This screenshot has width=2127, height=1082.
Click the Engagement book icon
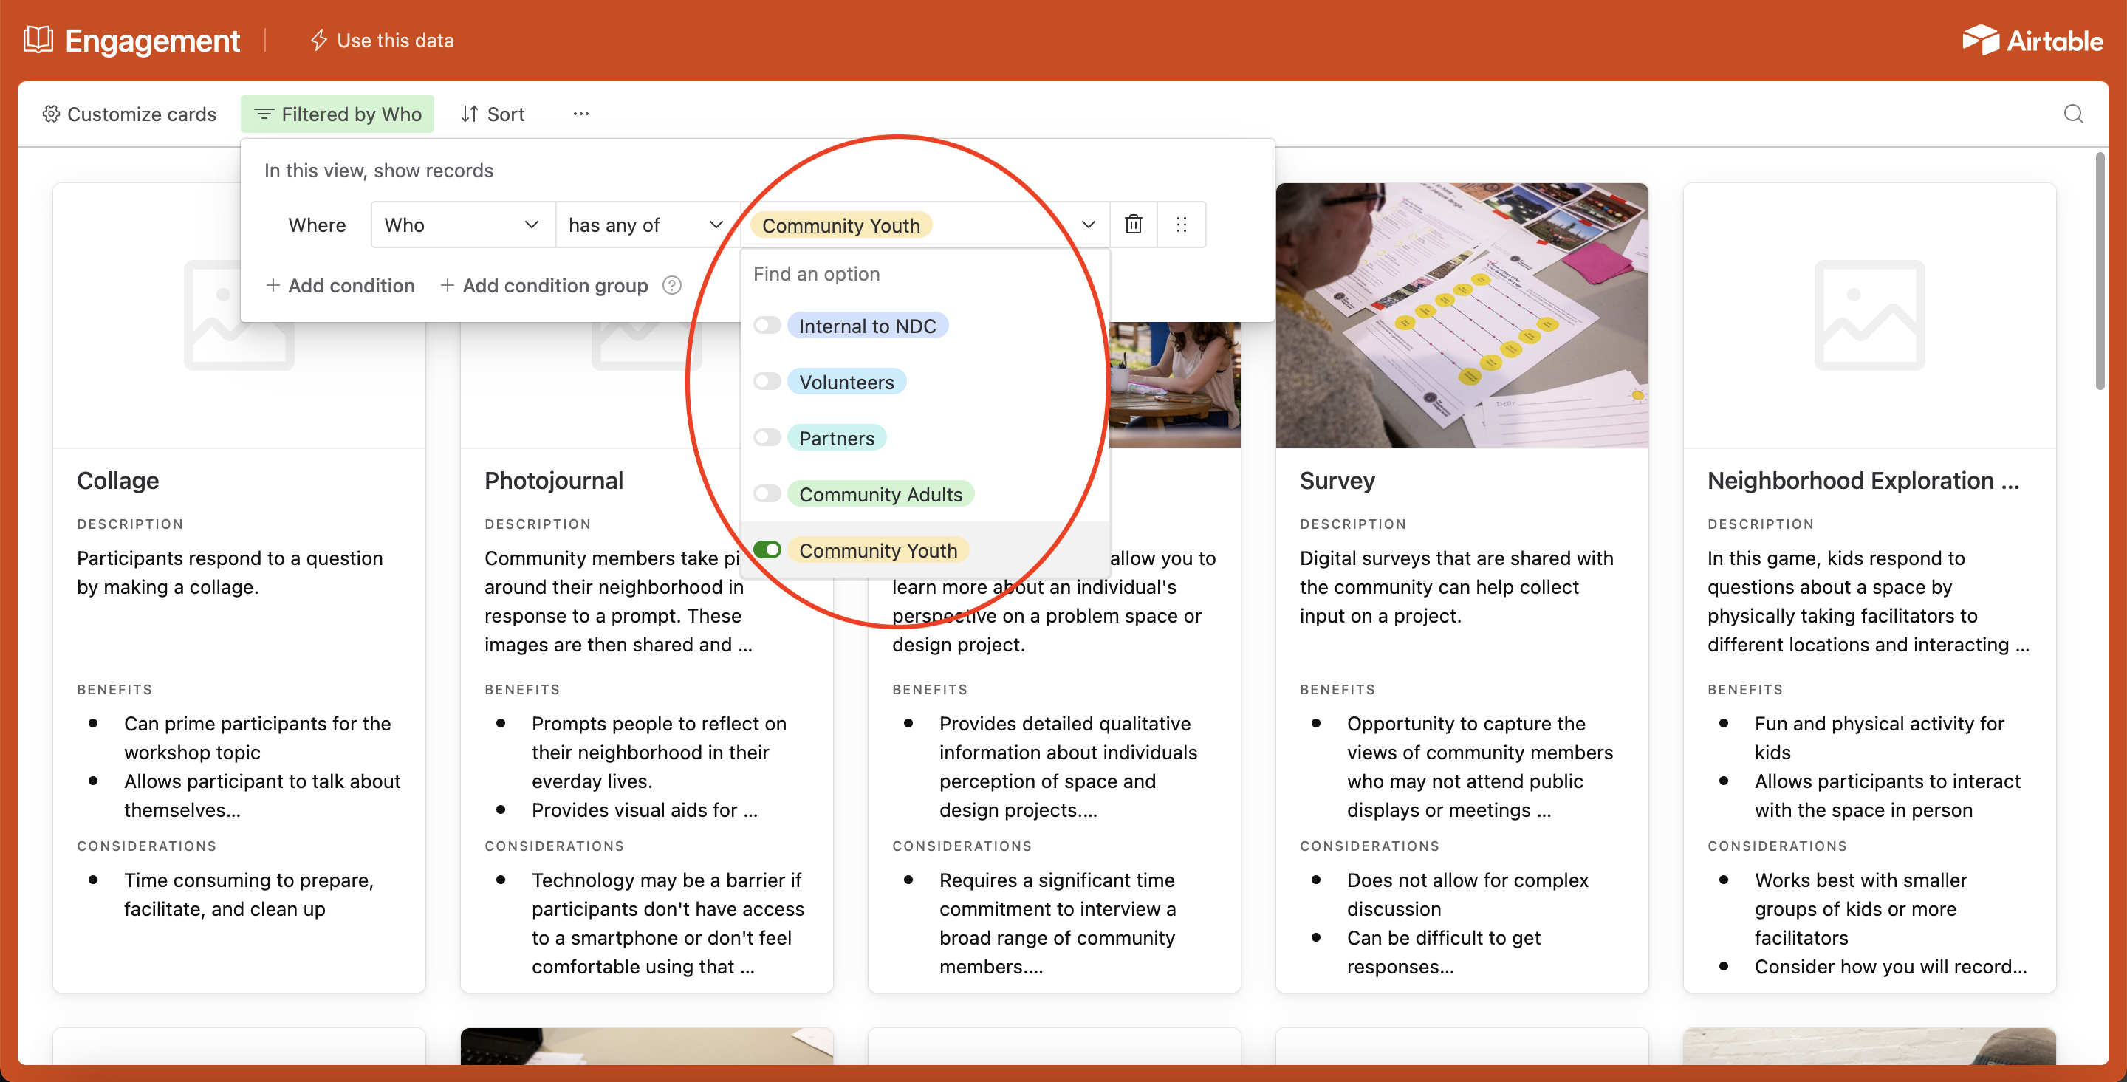pos(38,40)
